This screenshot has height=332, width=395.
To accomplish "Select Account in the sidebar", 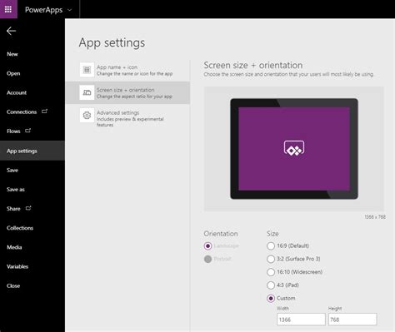I will 17,92.
